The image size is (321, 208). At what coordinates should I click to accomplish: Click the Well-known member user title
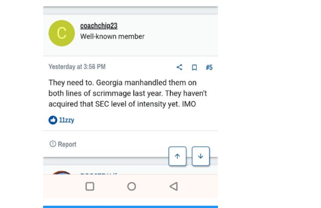tap(112, 37)
